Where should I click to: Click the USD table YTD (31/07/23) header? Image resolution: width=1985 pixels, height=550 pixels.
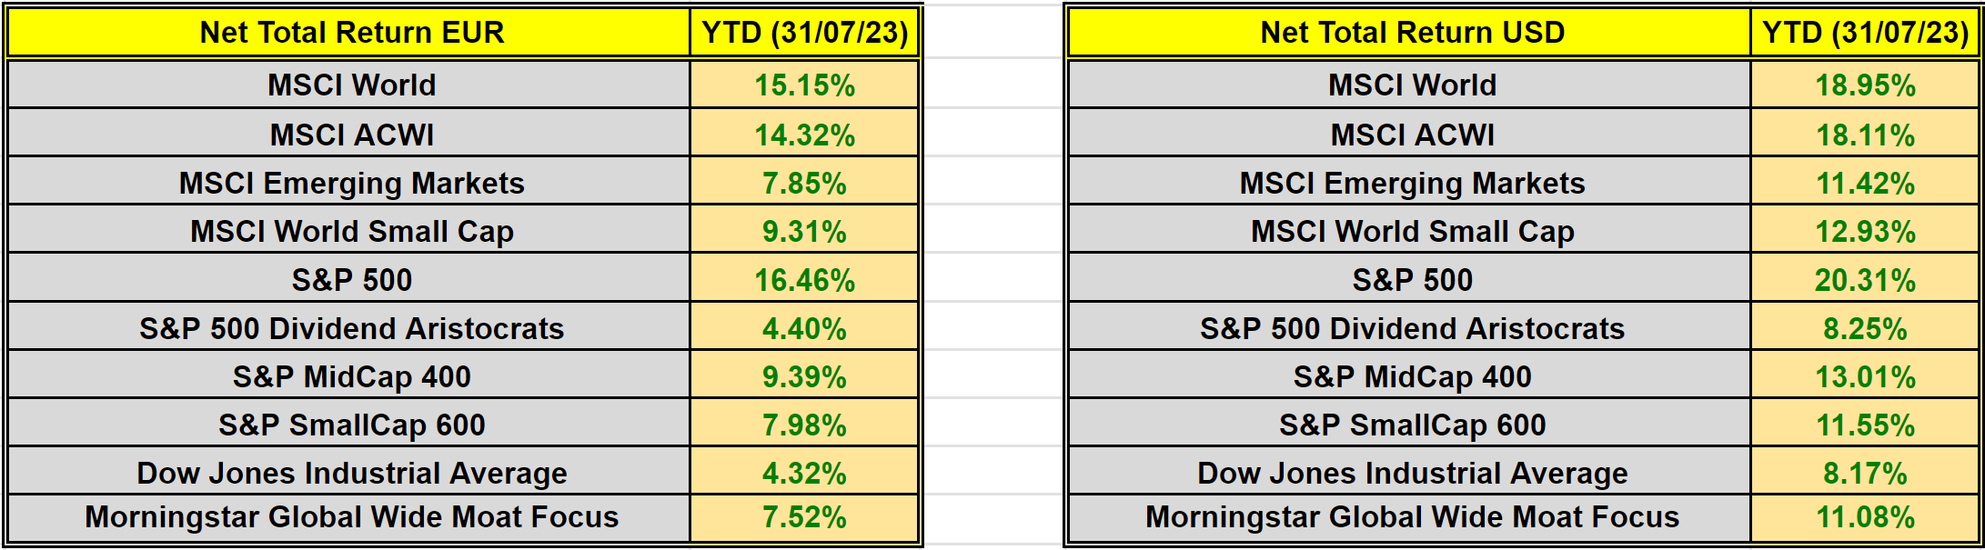click(1865, 33)
